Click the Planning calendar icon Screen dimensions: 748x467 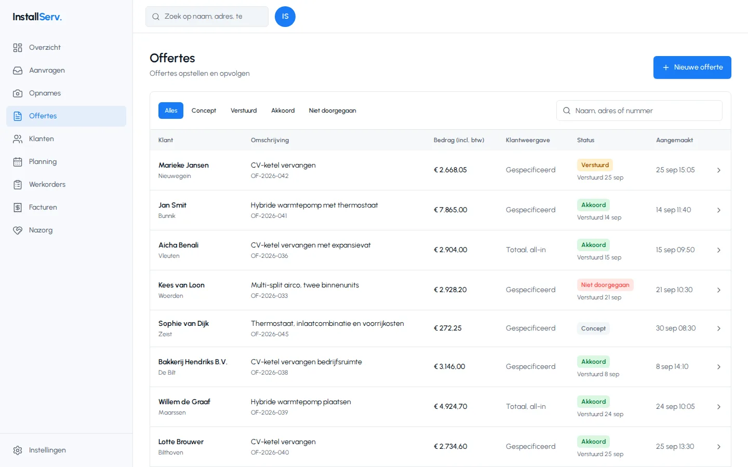(x=18, y=162)
